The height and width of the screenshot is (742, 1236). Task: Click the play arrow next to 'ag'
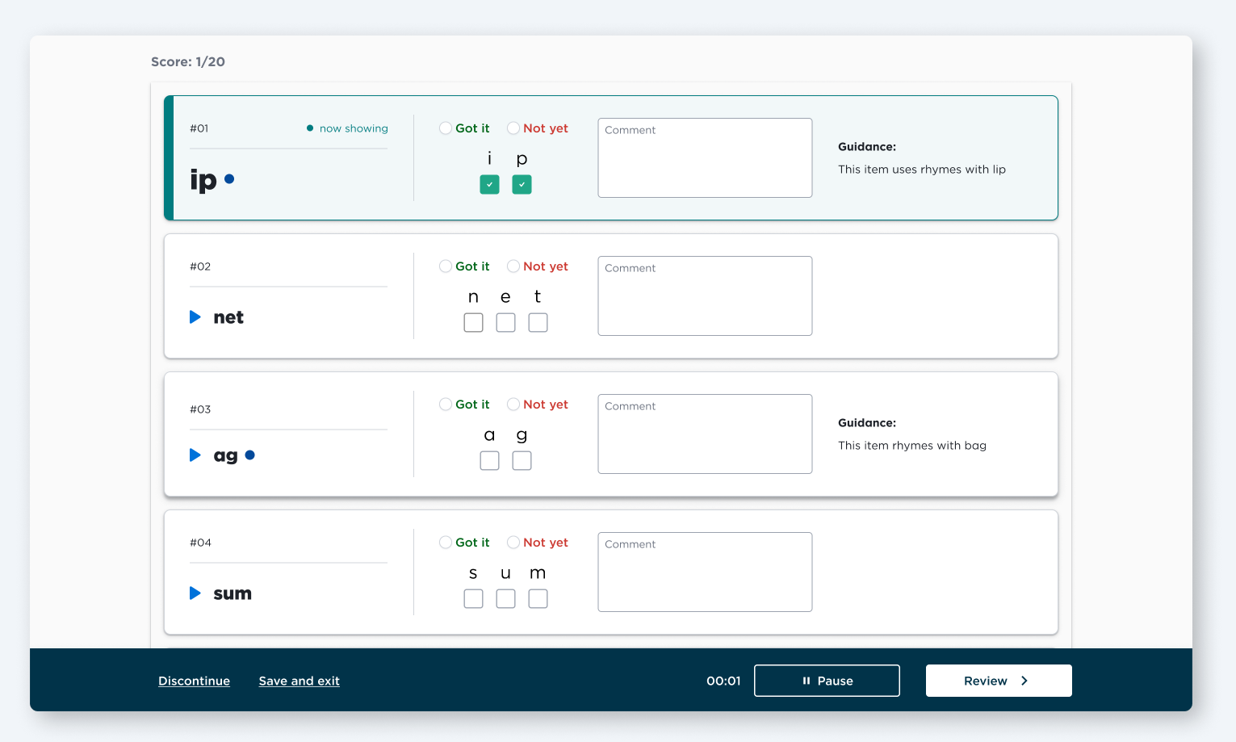(x=195, y=455)
